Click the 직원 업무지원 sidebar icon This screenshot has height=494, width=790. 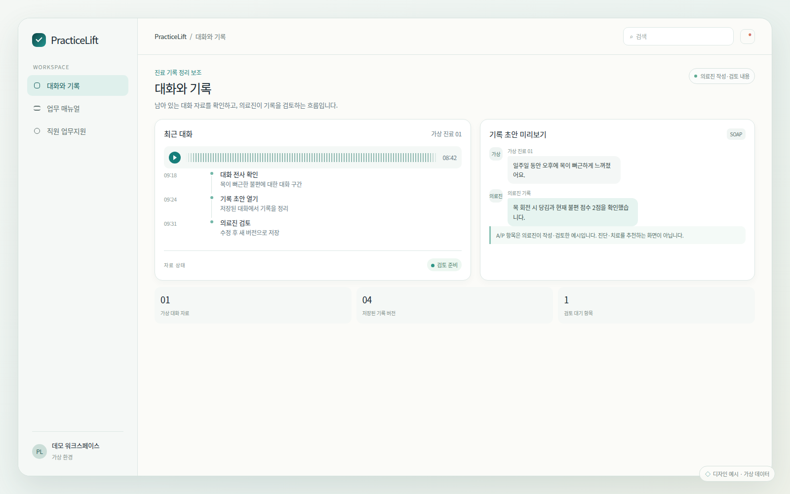(37, 131)
